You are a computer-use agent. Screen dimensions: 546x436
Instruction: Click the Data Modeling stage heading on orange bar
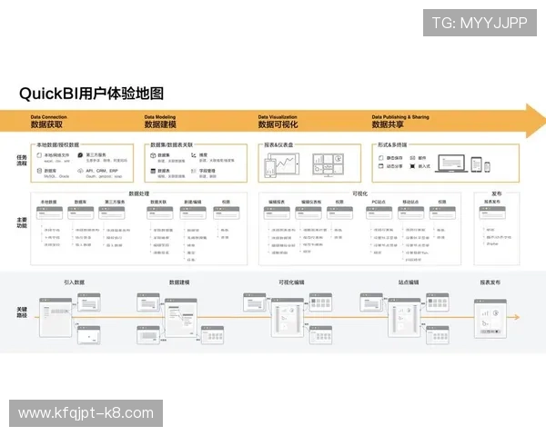point(160,122)
